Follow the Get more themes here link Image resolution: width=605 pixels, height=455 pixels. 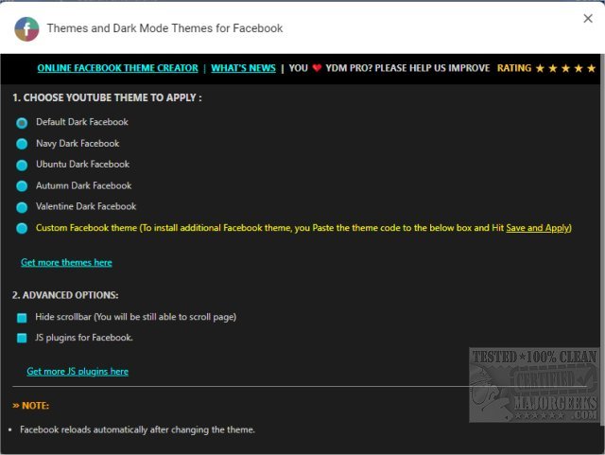coord(66,263)
